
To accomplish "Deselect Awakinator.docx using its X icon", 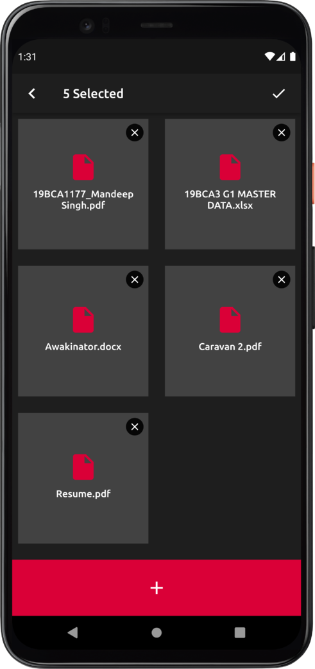I will tap(135, 280).
